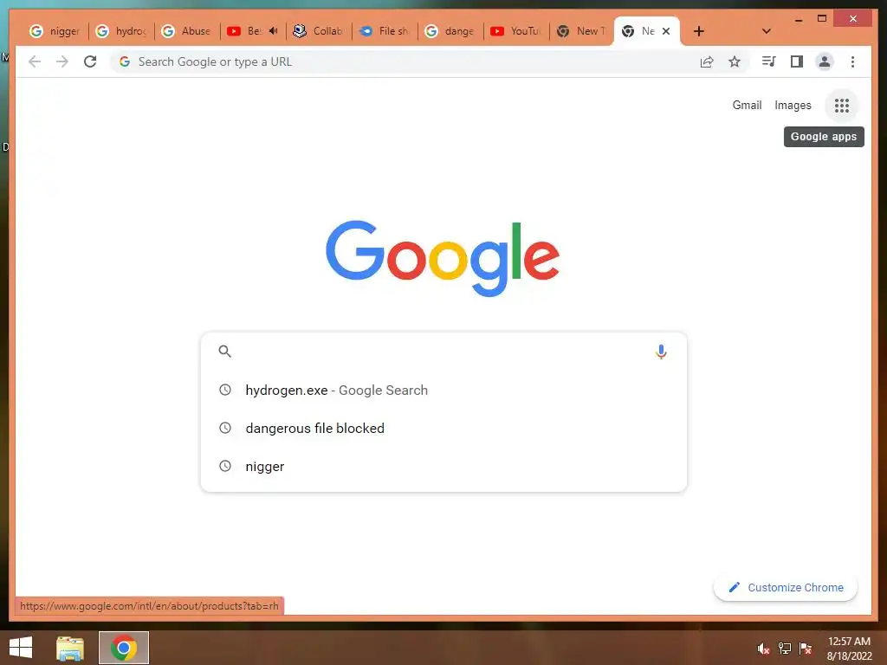The height and width of the screenshot is (665, 887).
Task: Switch to the Collab tab
Action: (319, 31)
